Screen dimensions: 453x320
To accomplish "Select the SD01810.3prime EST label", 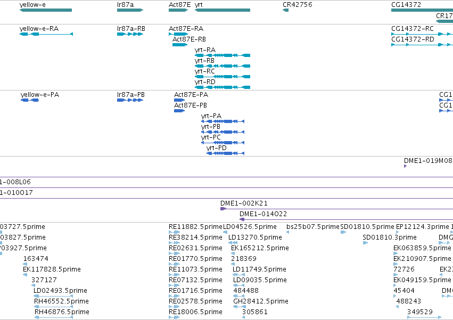I will click(390, 237).
